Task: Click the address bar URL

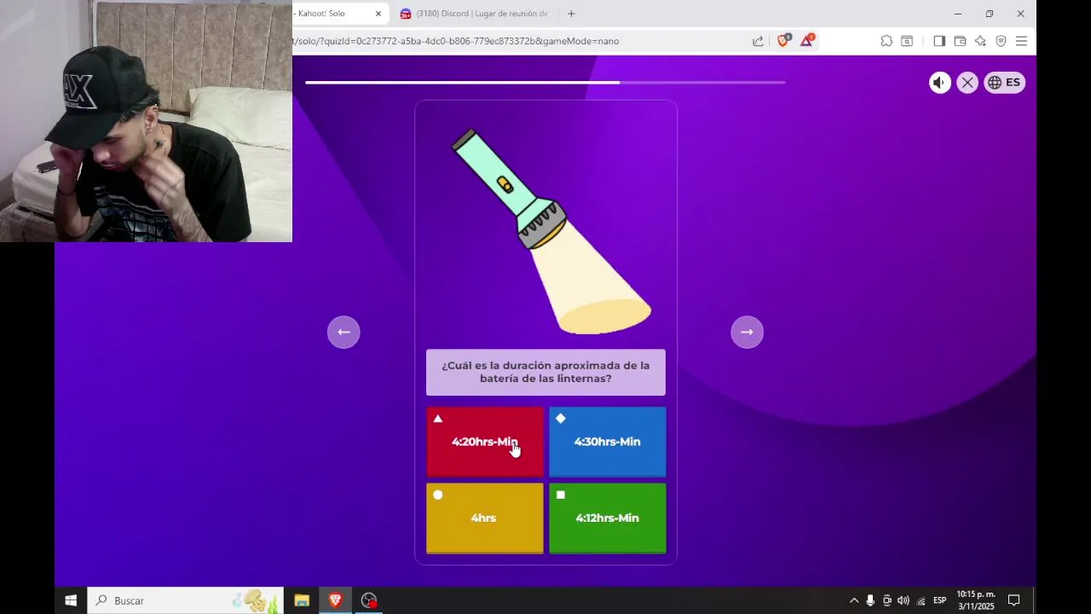Action: pyautogui.click(x=456, y=41)
